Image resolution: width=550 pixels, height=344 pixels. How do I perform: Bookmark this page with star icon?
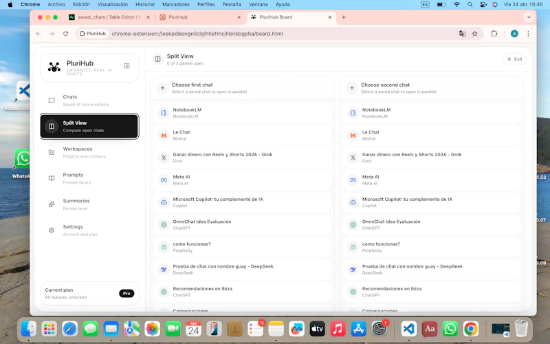pyautogui.click(x=474, y=34)
